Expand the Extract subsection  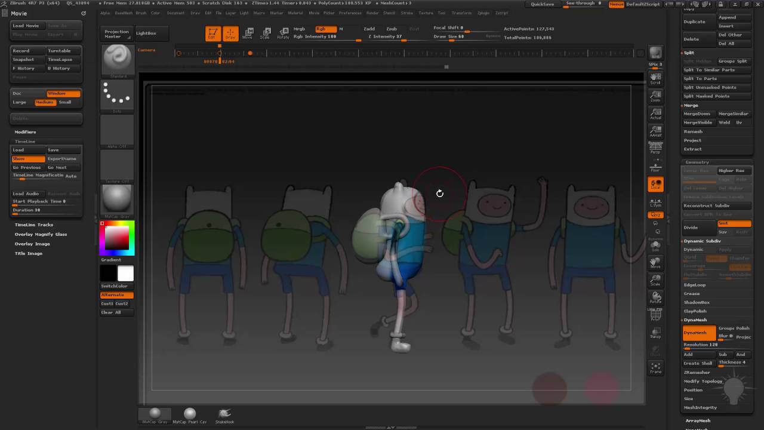(x=693, y=149)
